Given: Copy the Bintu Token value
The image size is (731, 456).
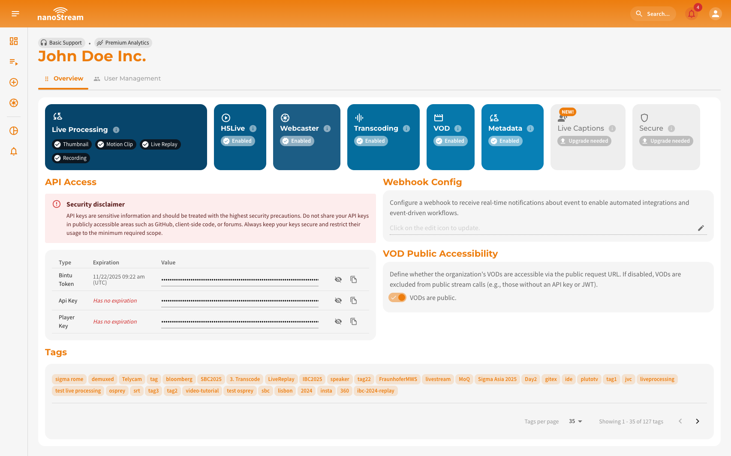Looking at the screenshot, I should click(353, 279).
